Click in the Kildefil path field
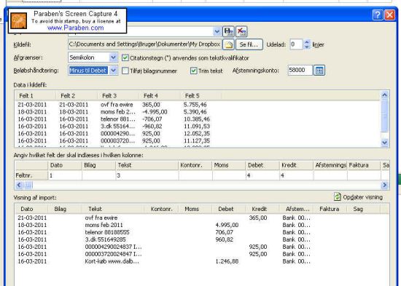The height and width of the screenshot is (286, 401). [144, 44]
